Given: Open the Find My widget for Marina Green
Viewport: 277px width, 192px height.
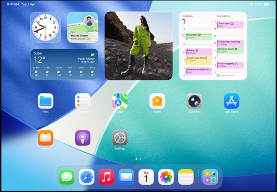Looking at the screenshot, I should 82,28.
